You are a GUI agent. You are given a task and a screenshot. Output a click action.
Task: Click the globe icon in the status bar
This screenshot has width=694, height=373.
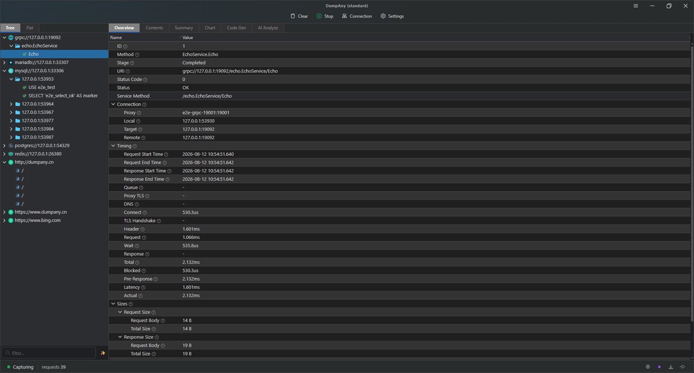coord(648,367)
